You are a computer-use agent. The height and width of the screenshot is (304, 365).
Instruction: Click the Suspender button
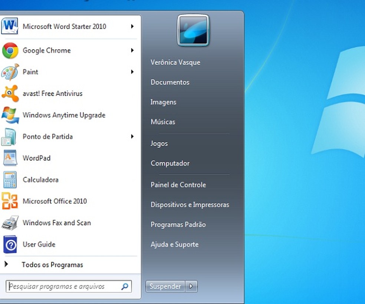tap(165, 286)
